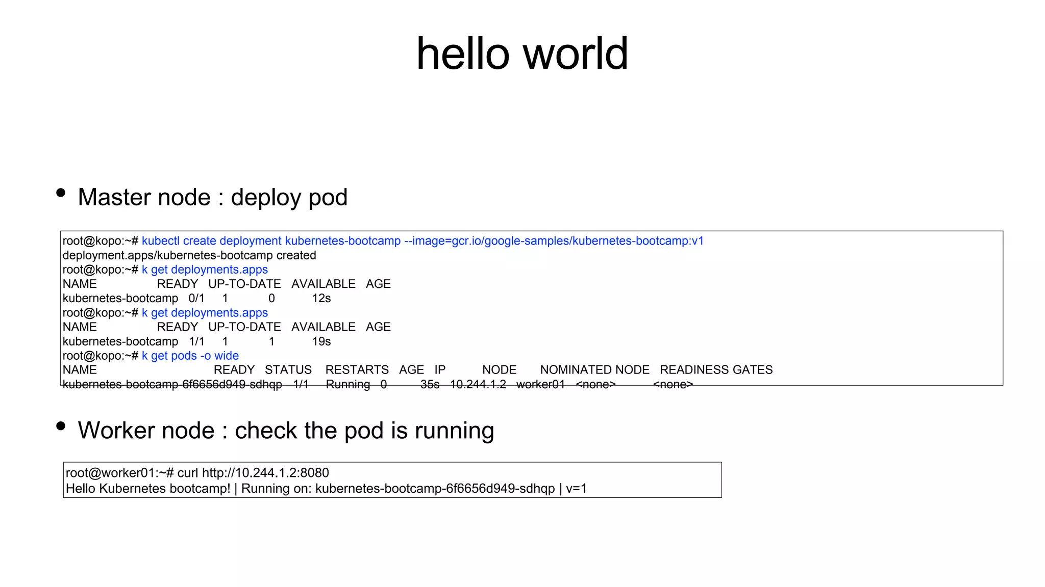1045x587 pixels.
Task: Click the kubectl create deployment command
Action: tap(422, 241)
